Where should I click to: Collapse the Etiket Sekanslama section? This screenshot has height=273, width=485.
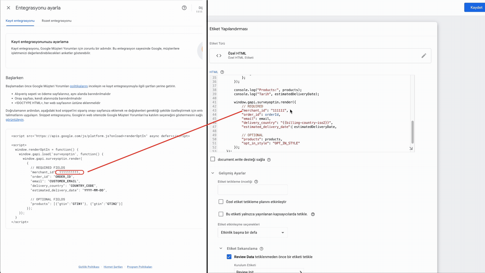[x=221, y=248]
